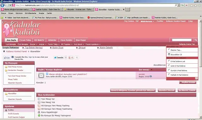Click the Facebook Like thumbs-up button

tap(7, 58)
